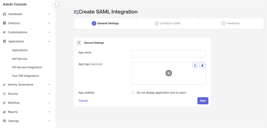Select the General Settings step tab
This screenshot has width=267, height=128.
(105, 23)
